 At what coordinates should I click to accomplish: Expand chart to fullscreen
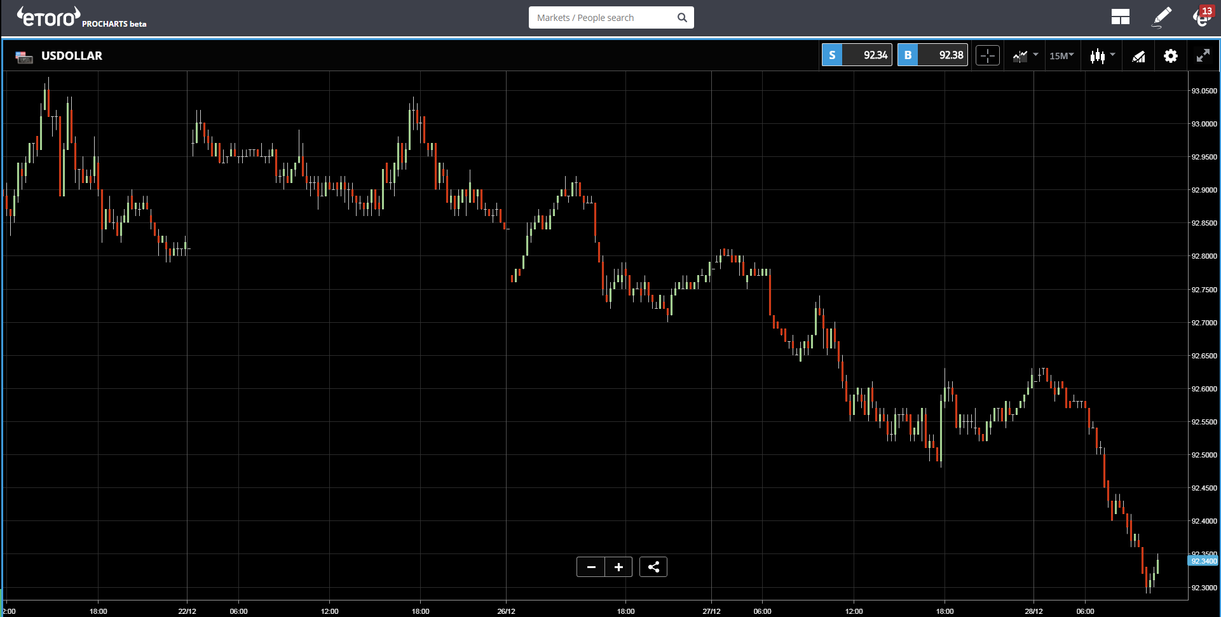[x=1203, y=56]
